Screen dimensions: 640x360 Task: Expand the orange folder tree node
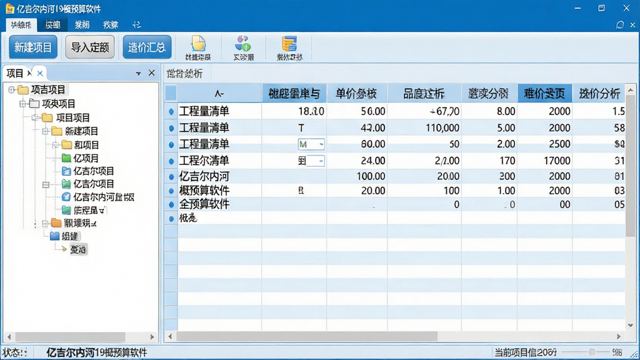click(x=45, y=223)
